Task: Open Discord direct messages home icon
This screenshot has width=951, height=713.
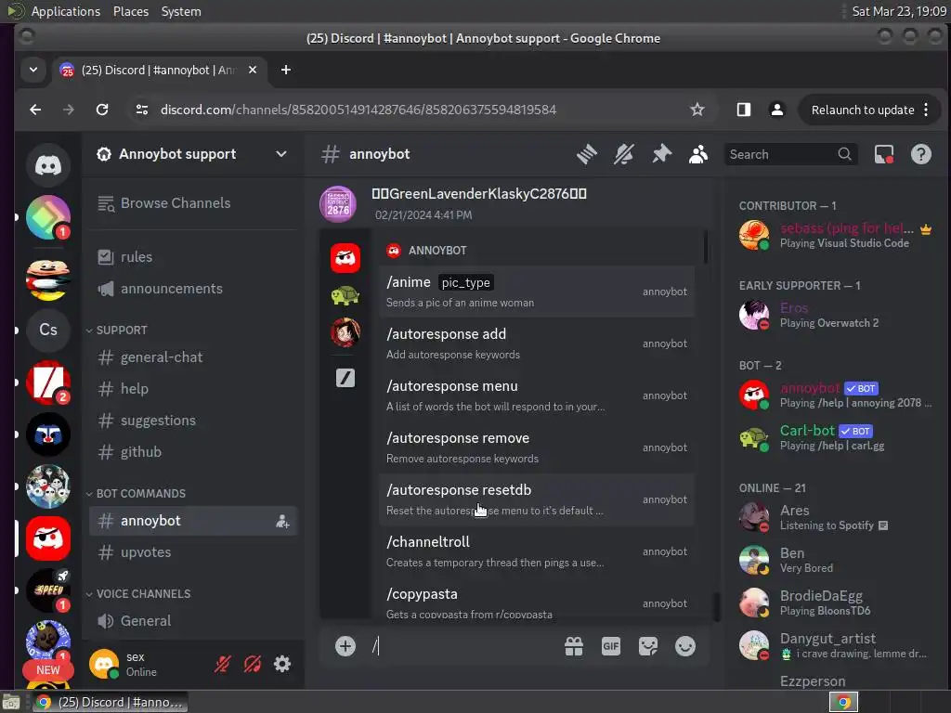Action: [x=48, y=165]
